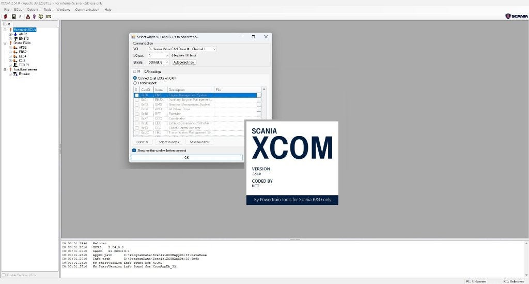Click the P toolbar icon
The width and height of the screenshot is (529, 284).
20,17
